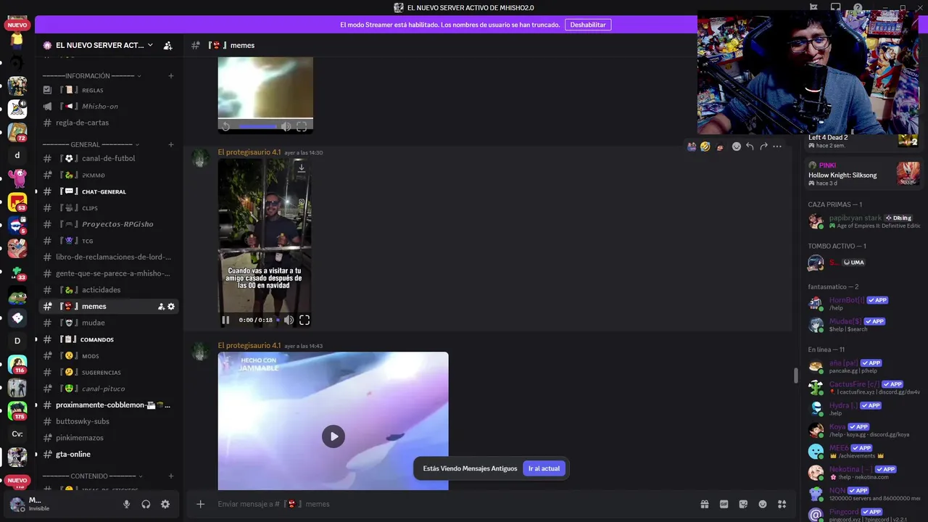
Task: Open the SUGERENCIAS channel
Action: click(x=109, y=372)
